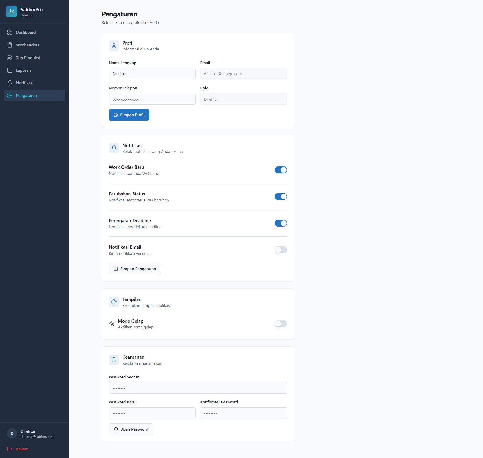Click the Password Baru field
483x458 pixels.
pyautogui.click(x=152, y=413)
